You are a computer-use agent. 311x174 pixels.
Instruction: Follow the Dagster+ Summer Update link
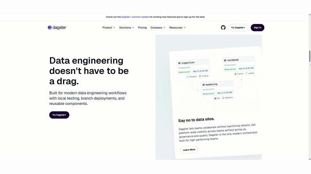(x=135, y=17)
